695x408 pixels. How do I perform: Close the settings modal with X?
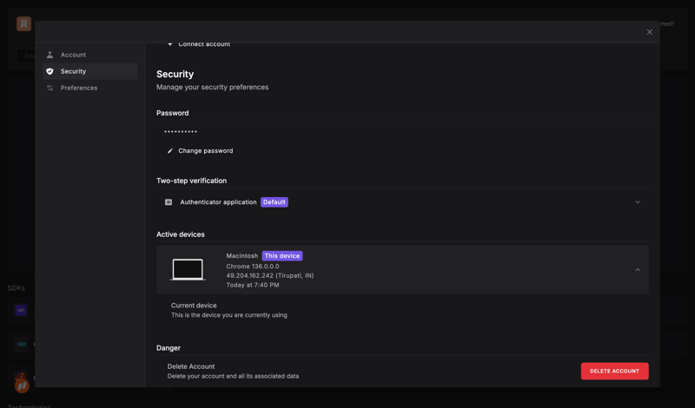[x=649, y=32]
